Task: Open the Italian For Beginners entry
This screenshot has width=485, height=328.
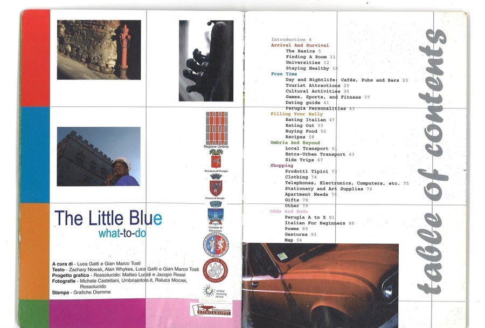Action: point(315,223)
